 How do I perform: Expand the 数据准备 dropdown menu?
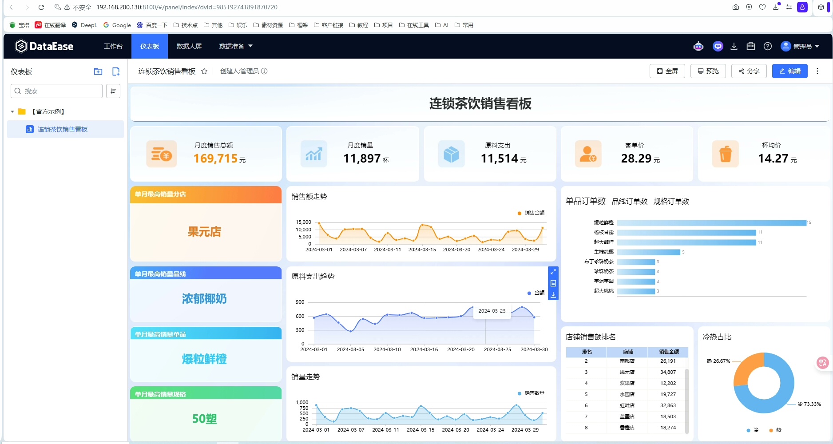[x=235, y=46]
